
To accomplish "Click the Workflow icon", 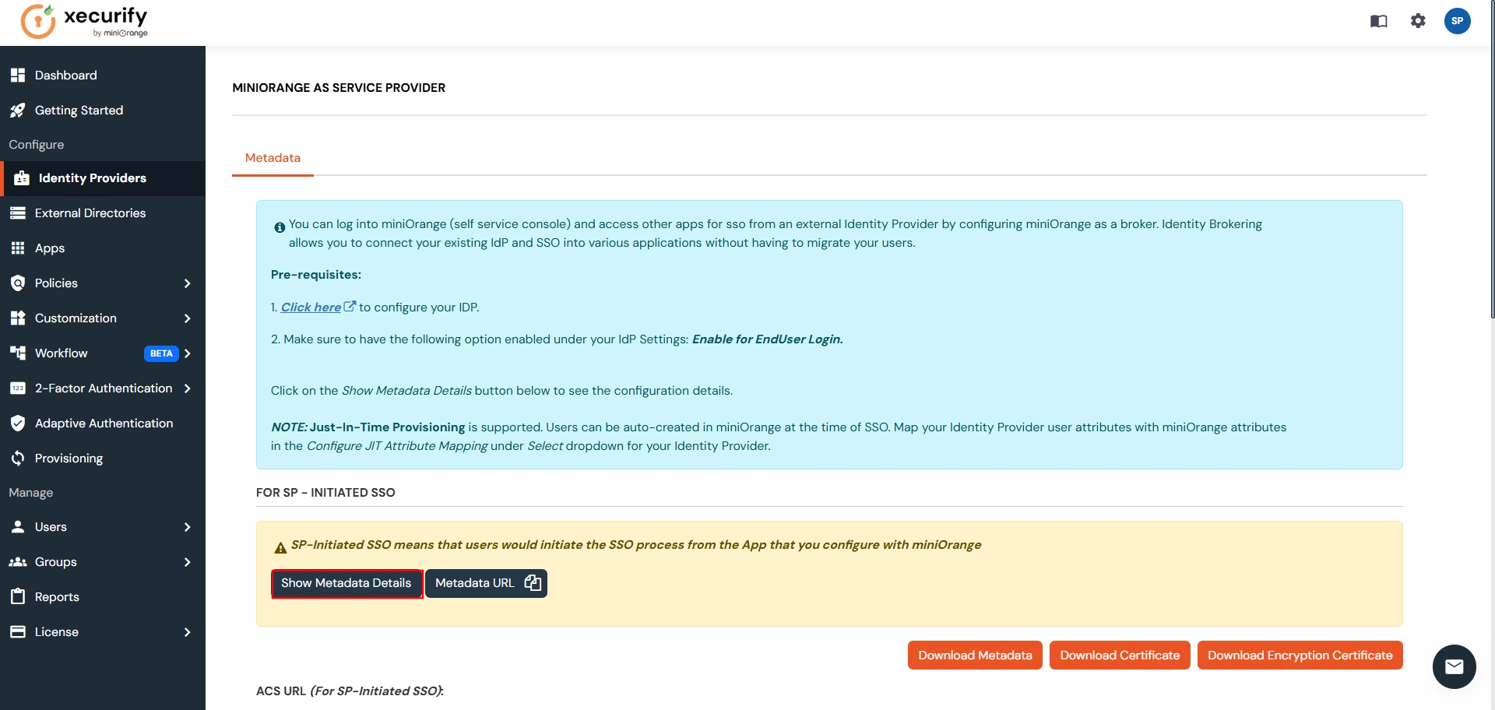I will (x=18, y=353).
